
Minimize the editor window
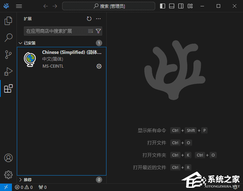pos(202,6)
